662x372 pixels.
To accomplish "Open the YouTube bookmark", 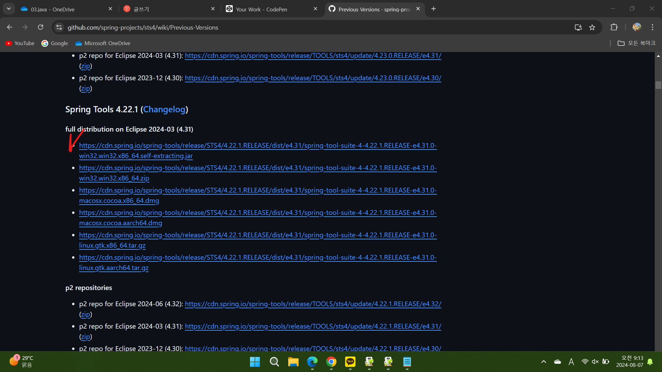I will point(20,43).
